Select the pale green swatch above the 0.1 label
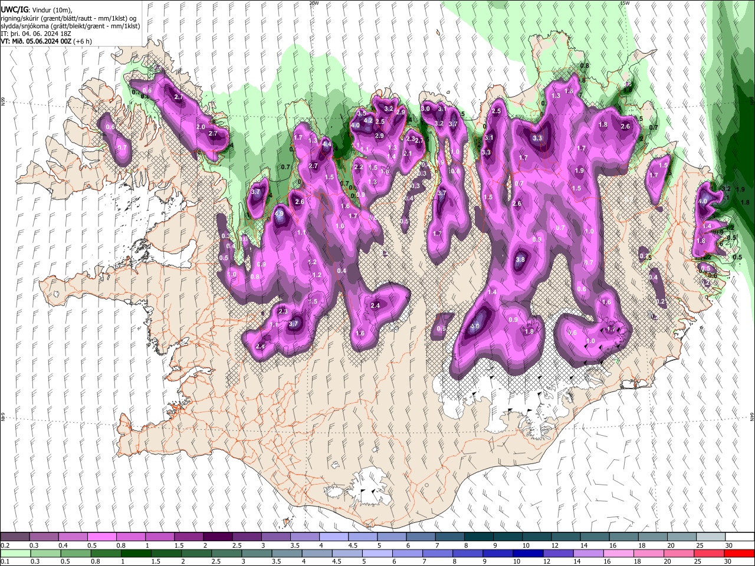The height and width of the screenshot is (566, 755). pos(15,553)
